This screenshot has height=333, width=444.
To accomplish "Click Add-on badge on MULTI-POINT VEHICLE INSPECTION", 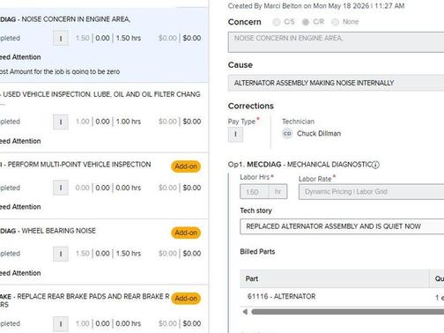I will click(x=186, y=166).
